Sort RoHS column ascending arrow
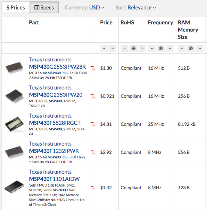 [x=124, y=48]
